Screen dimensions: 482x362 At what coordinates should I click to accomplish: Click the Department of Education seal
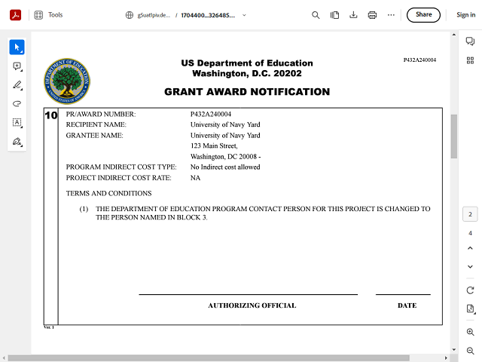(x=67, y=81)
